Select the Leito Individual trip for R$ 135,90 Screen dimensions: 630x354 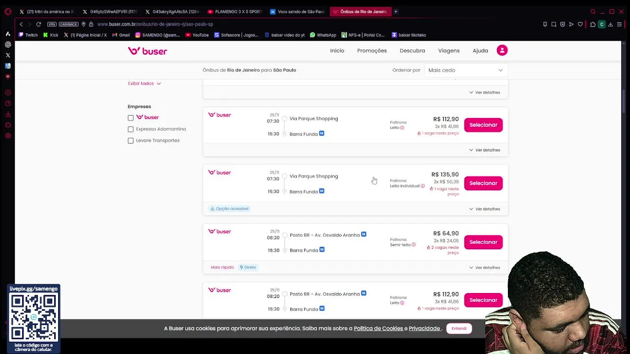tap(483, 183)
